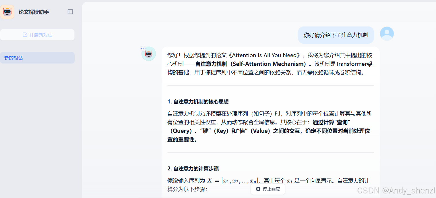Click the blue user avatar icon
436x198 pixels.
tap(387, 33)
